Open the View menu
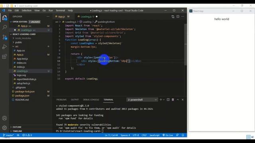 point(37,11)
